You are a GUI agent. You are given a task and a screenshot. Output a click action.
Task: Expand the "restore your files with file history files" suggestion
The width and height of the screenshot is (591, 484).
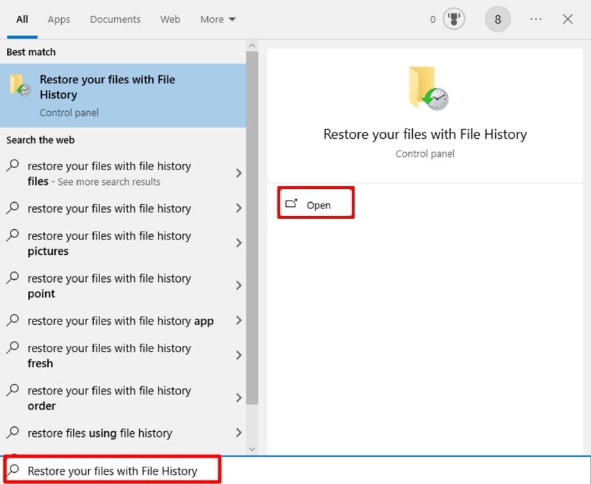[x=238, y=174]
